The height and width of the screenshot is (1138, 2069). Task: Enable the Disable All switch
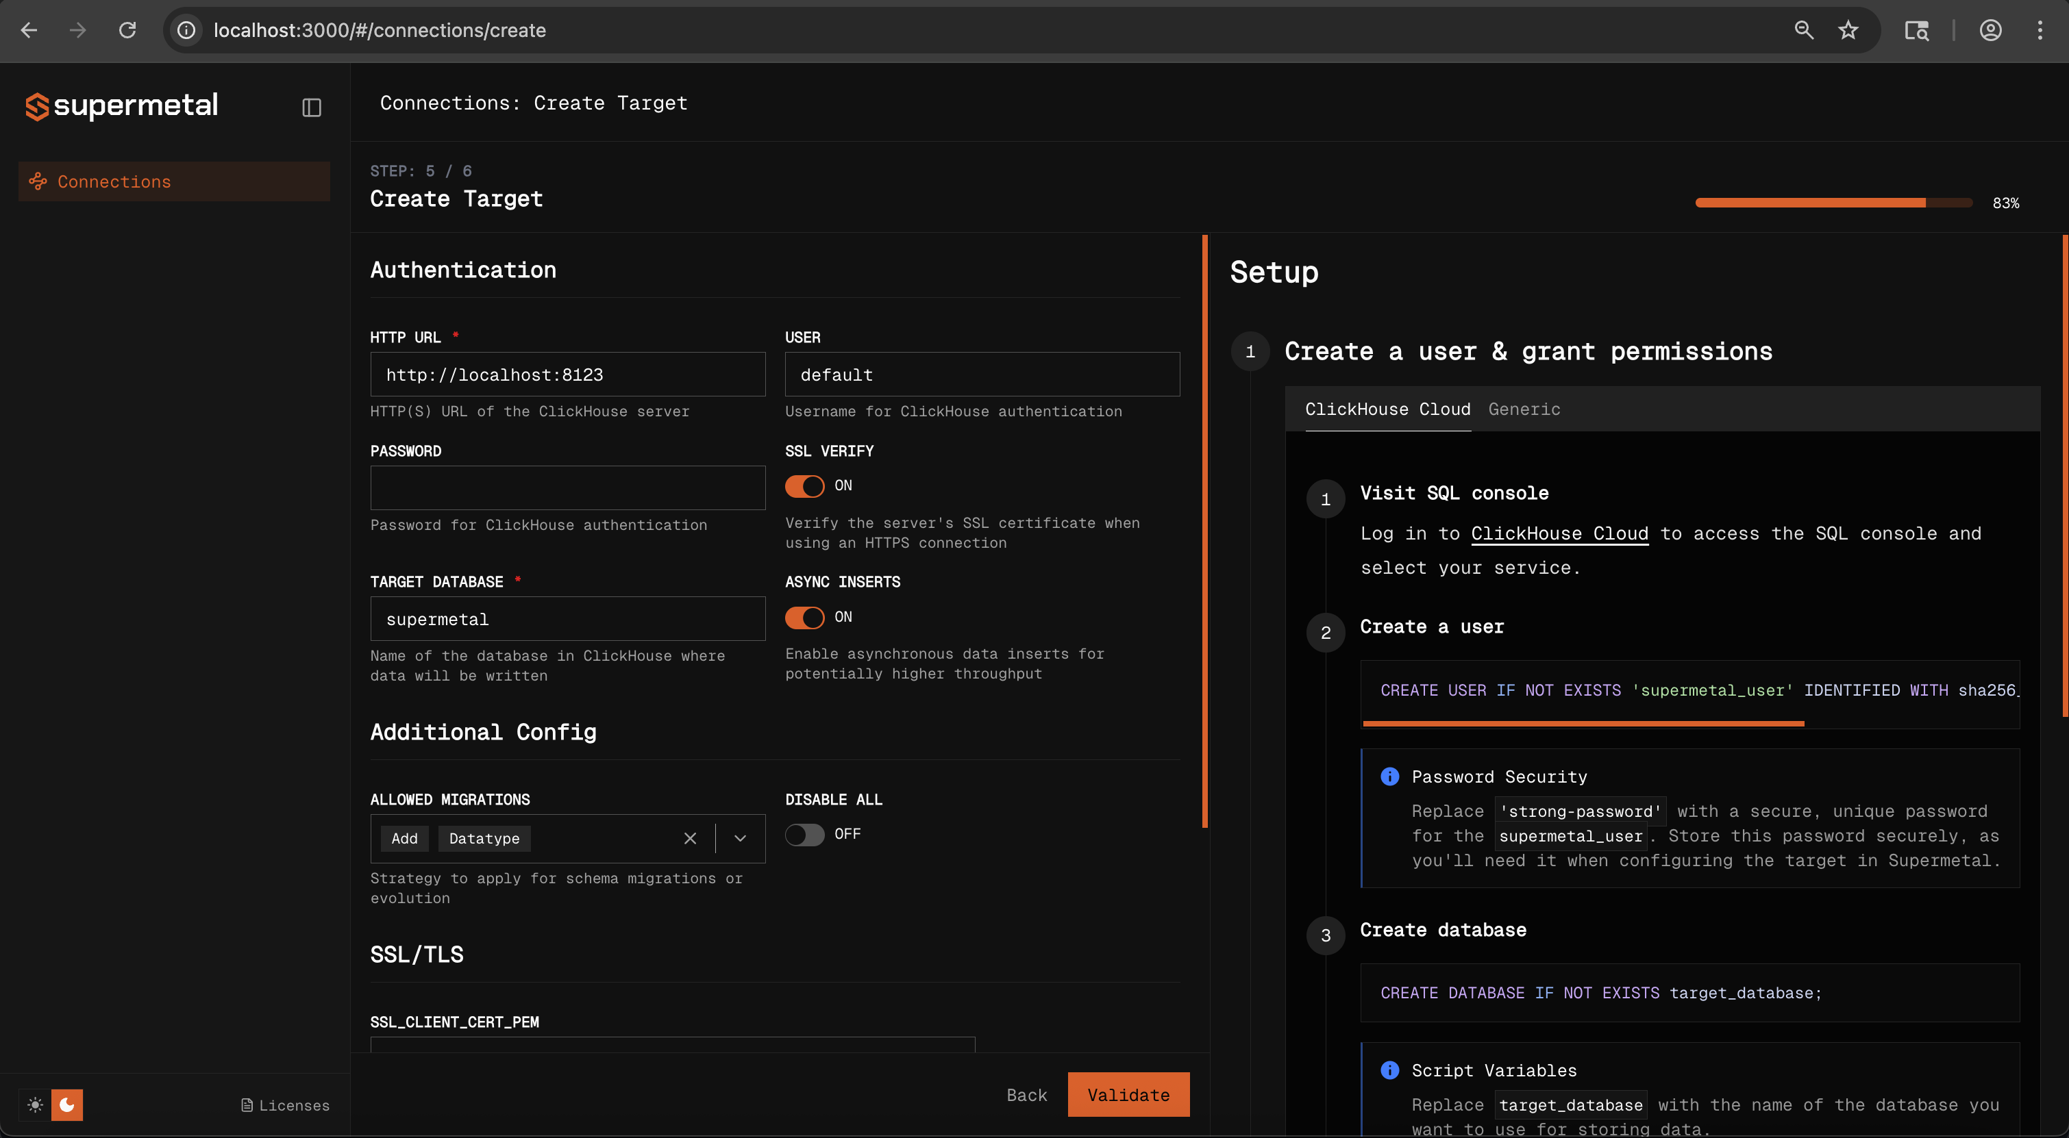[x=804, y=835]
